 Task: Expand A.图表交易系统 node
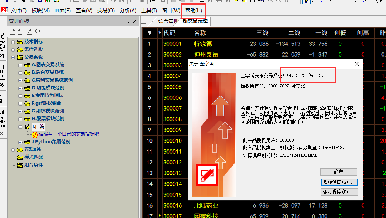point(20,65)
